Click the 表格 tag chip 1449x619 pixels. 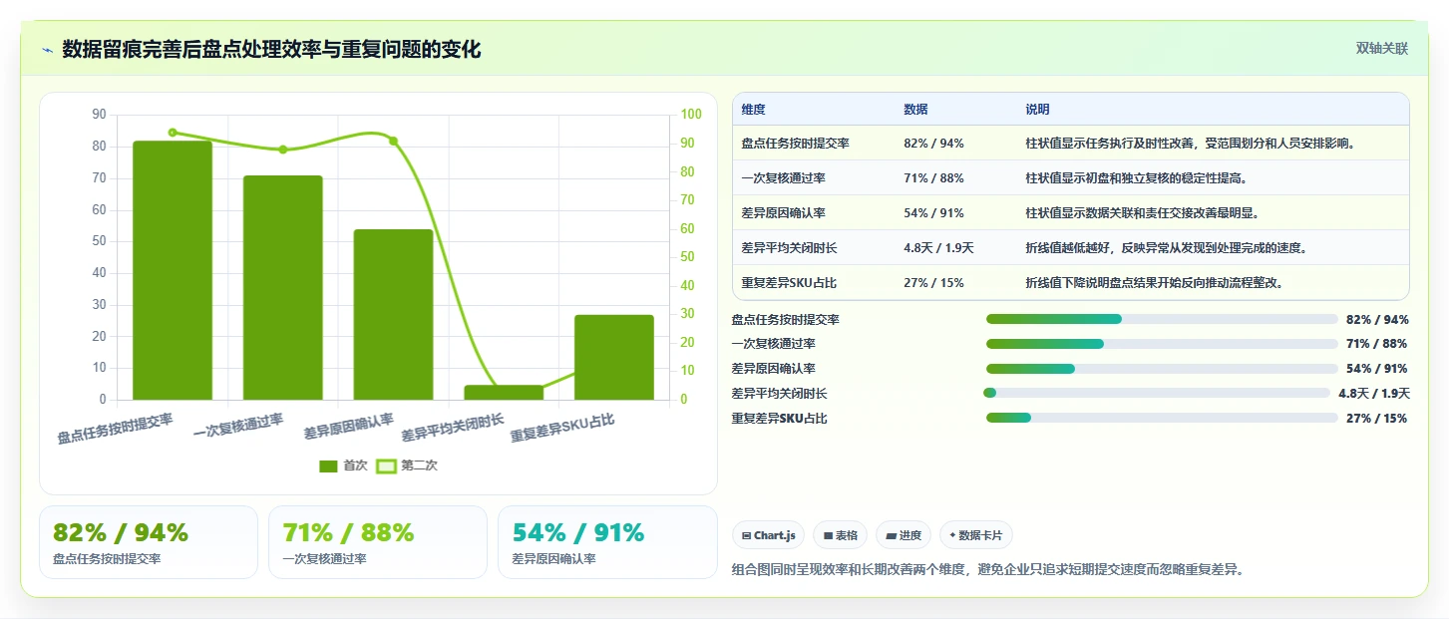(x=841, y=535)
